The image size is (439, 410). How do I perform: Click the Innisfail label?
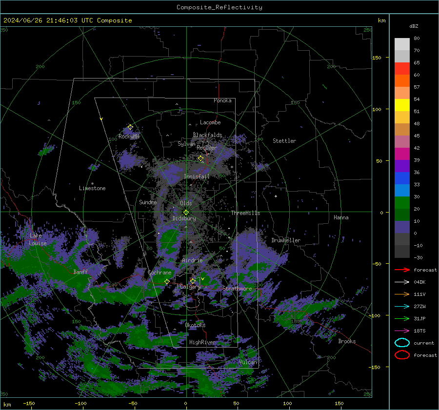point(197,176)
